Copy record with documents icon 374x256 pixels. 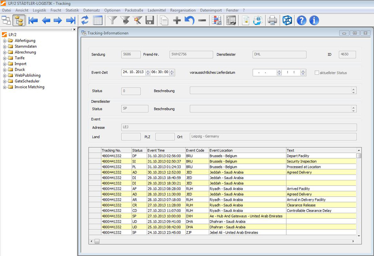coord(164,20)
